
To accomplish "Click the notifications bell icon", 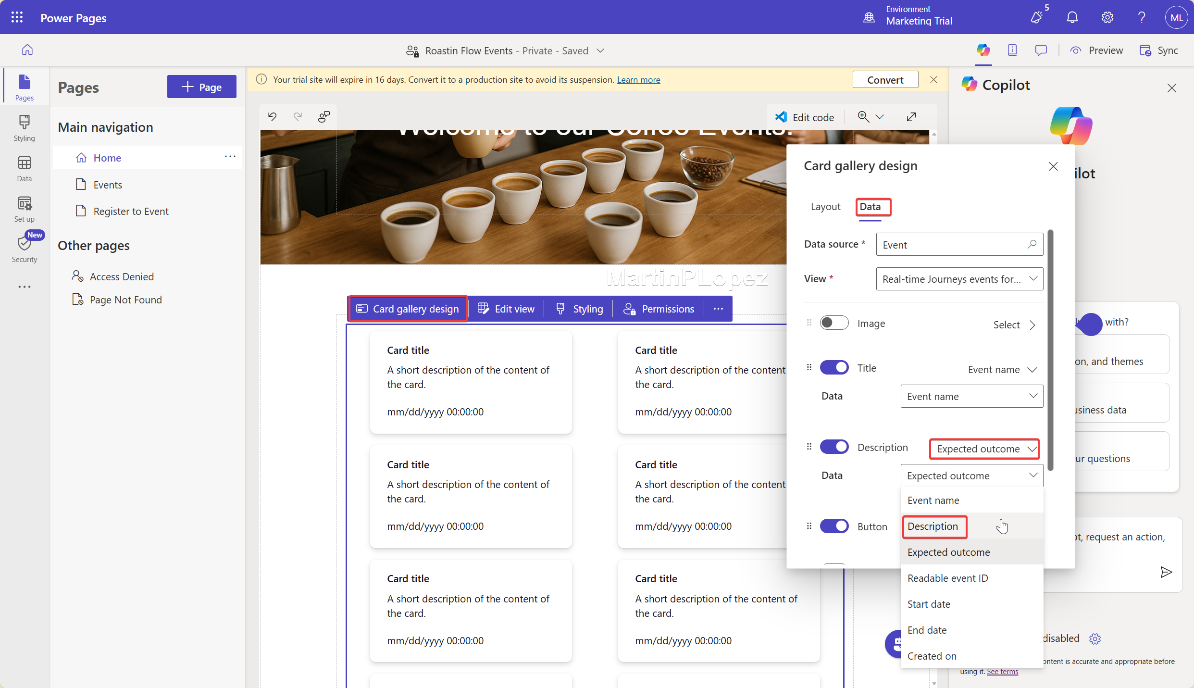I will pyautogui.click(x=1072, y=17).
